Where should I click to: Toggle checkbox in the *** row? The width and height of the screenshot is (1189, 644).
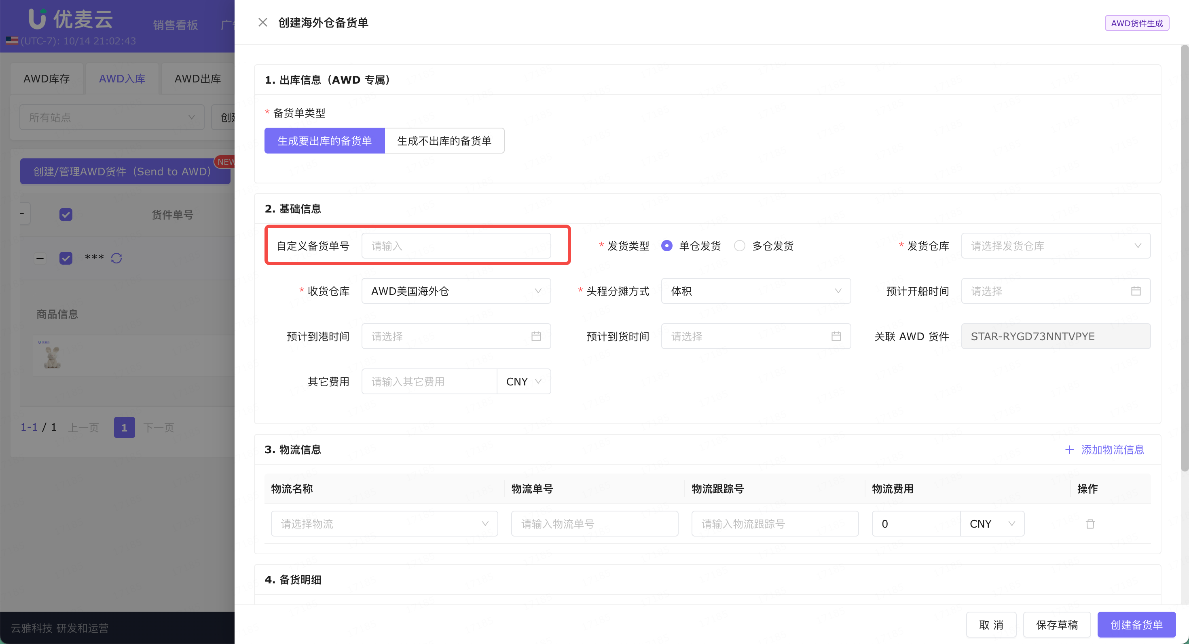click(x=66, y=258)
